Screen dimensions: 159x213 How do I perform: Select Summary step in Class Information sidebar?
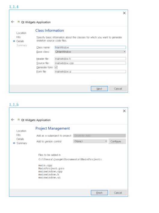[x=22, y=45]
